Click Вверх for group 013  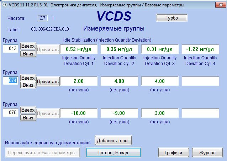(x=28, y=46)
